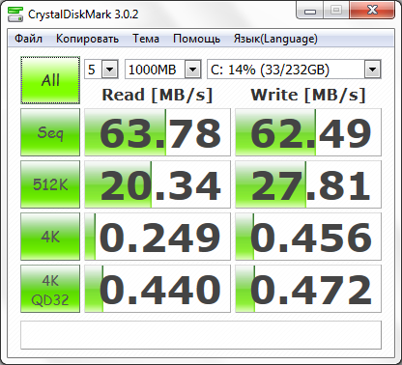Start the 4K random test
The height and width of the screenshot is (365, 402).
50,237
